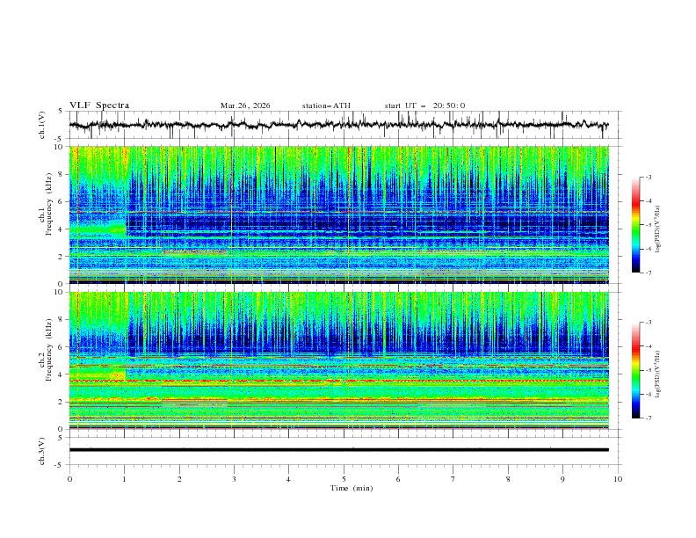Select the date text "Mar.26, 2026"
Screen dimensions: 696x538
[245, 105]
